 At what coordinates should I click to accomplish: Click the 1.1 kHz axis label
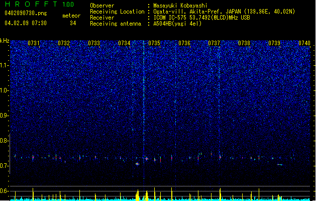(5, 65)
